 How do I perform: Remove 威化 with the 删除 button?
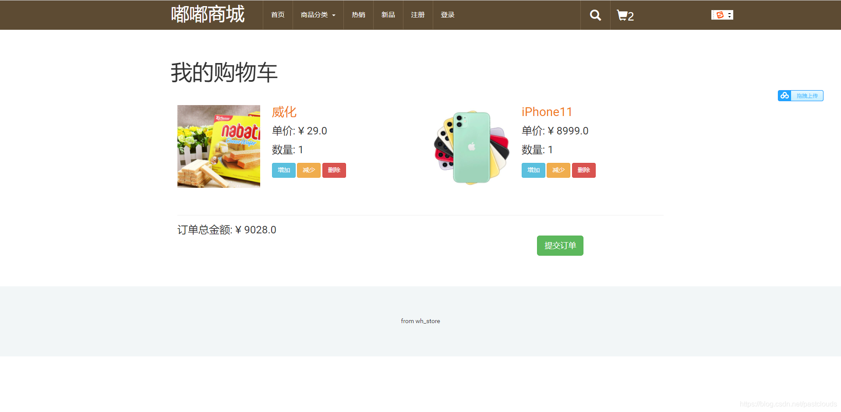point(334,170)
